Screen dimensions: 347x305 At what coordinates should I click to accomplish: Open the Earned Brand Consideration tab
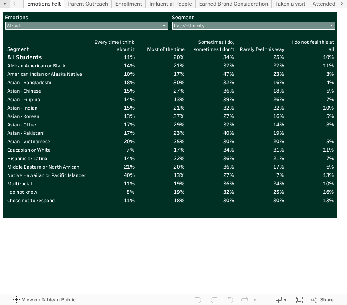click(233, 4)
